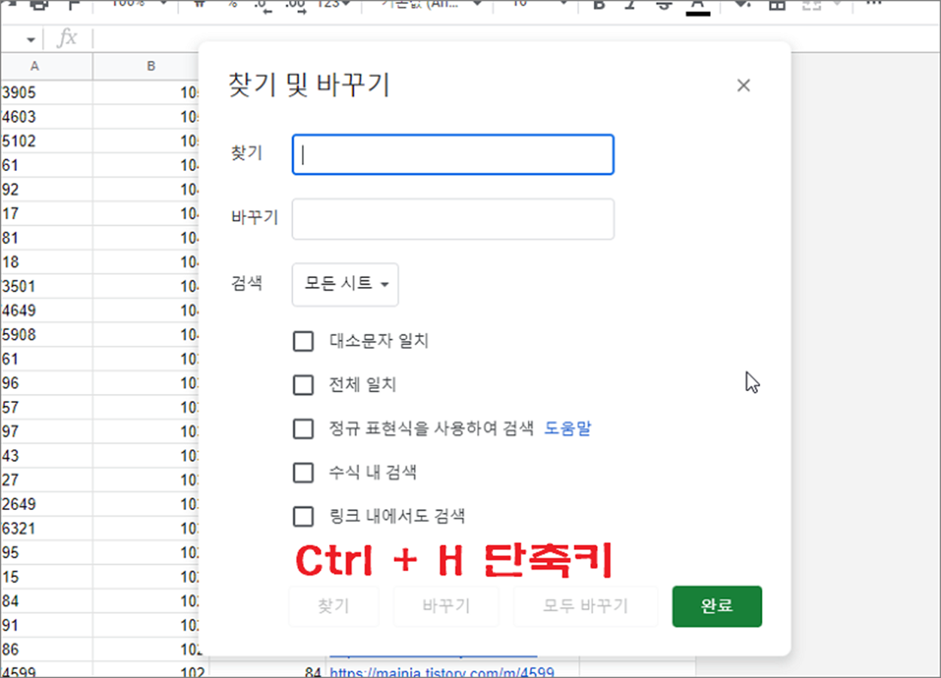Select cell containing 86
The height and width of the screenshot is (678, 941).
[47, 649]
